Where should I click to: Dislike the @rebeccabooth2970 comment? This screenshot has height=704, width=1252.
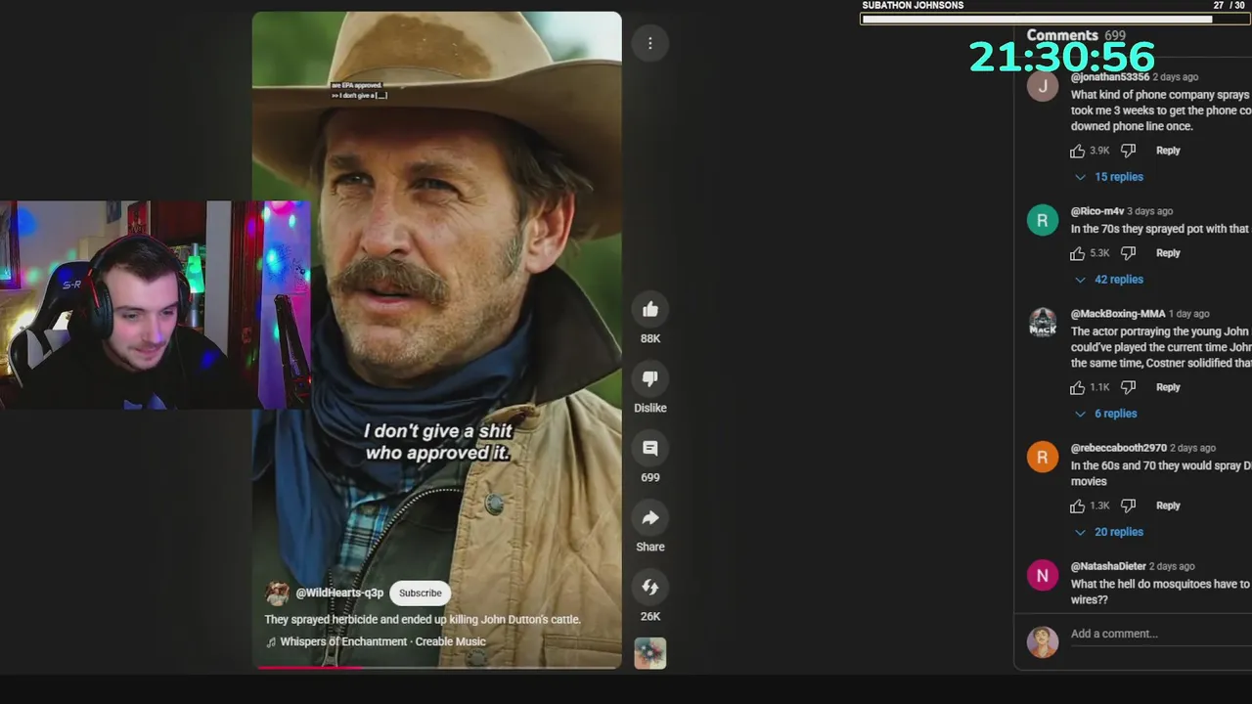point(1128,506)
